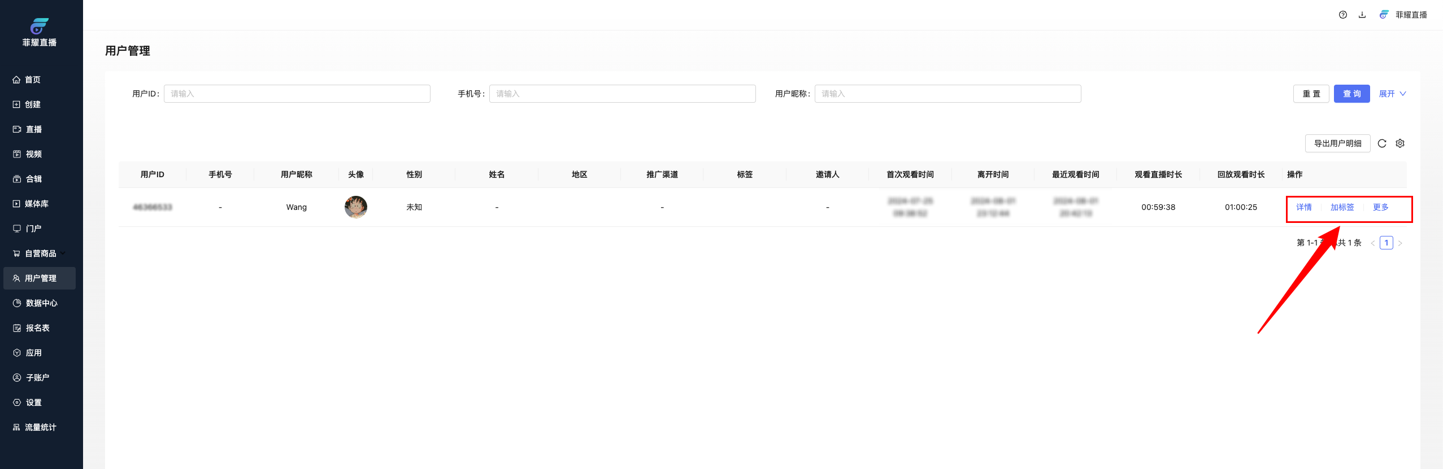The width and height of the screenshot is (1443, 469).
Task: Open the 首页 sidebar menu item
Action: point(33,80)
